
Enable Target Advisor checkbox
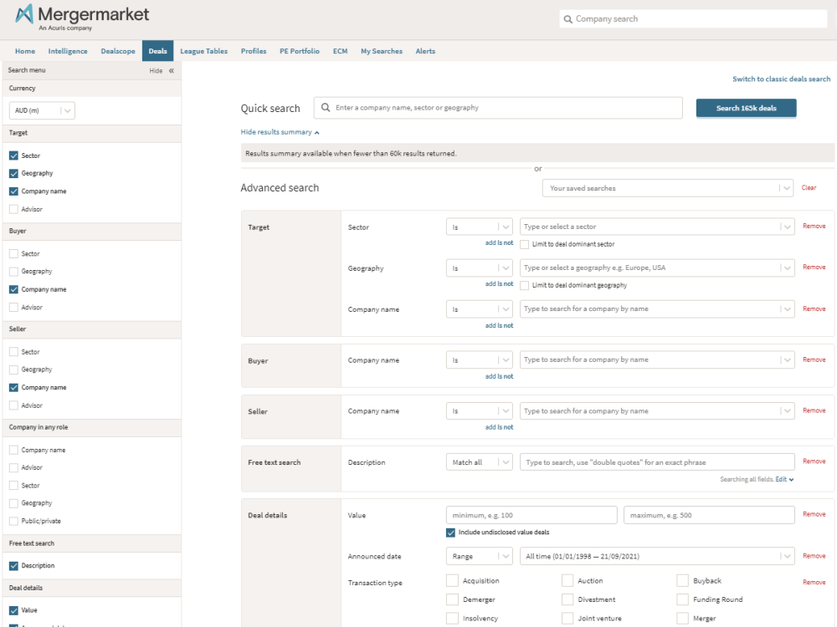(x=14, y=209)
